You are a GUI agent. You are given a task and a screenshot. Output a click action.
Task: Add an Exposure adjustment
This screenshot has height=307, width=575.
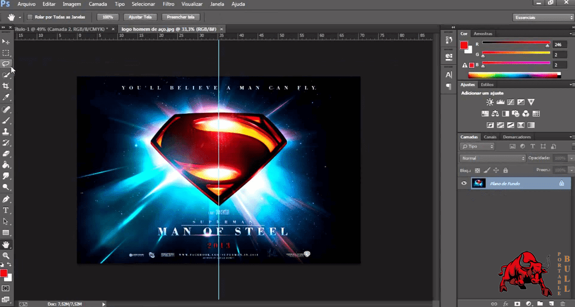pyautogui.click(x=520, y=102)
